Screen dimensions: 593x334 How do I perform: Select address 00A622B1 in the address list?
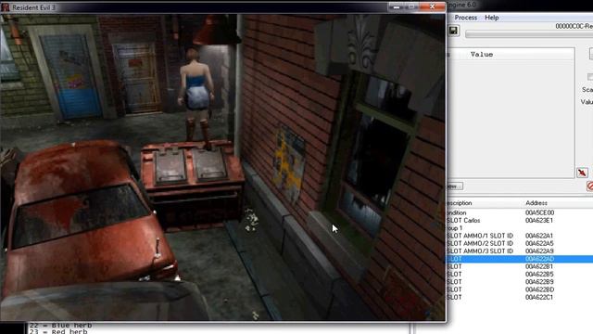coord(539,266)
